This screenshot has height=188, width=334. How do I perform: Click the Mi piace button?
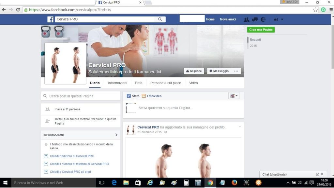tap(194, 71)
